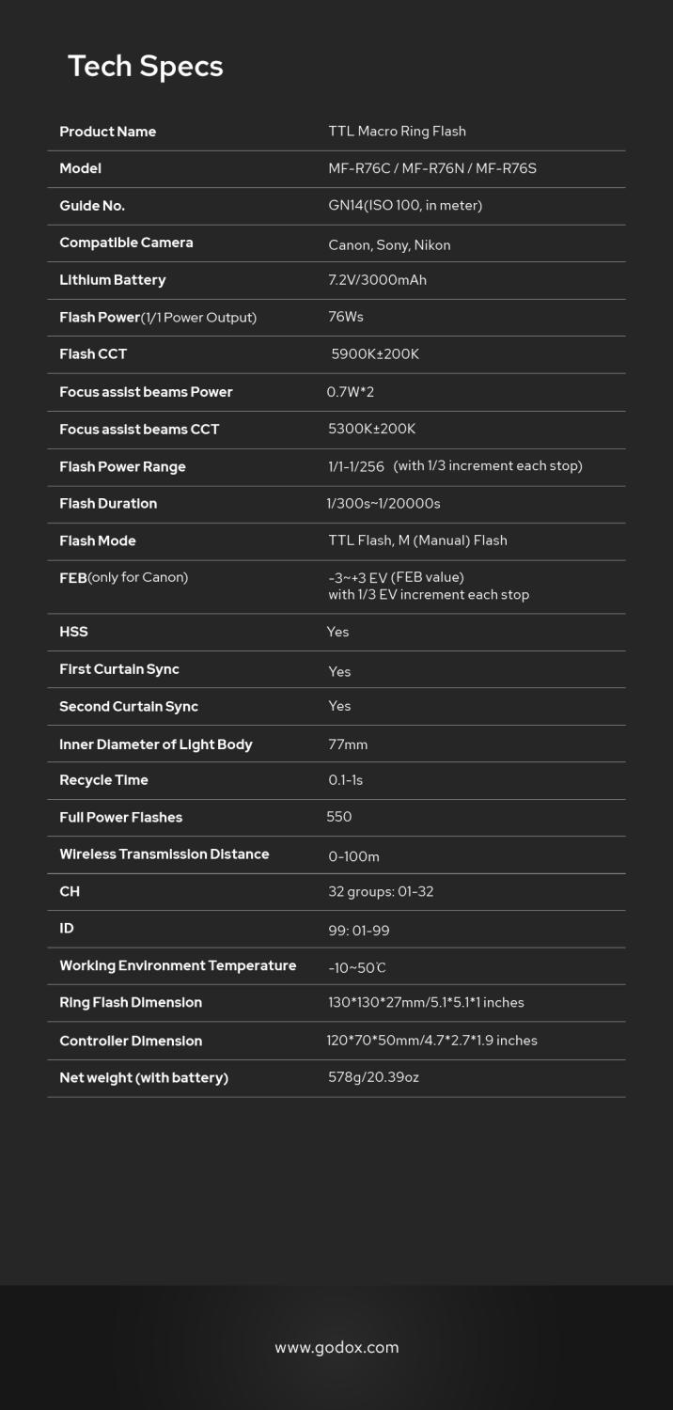Select the FEB (only for Canon) label
This screenshot has height=1410, width=673.
124,577
